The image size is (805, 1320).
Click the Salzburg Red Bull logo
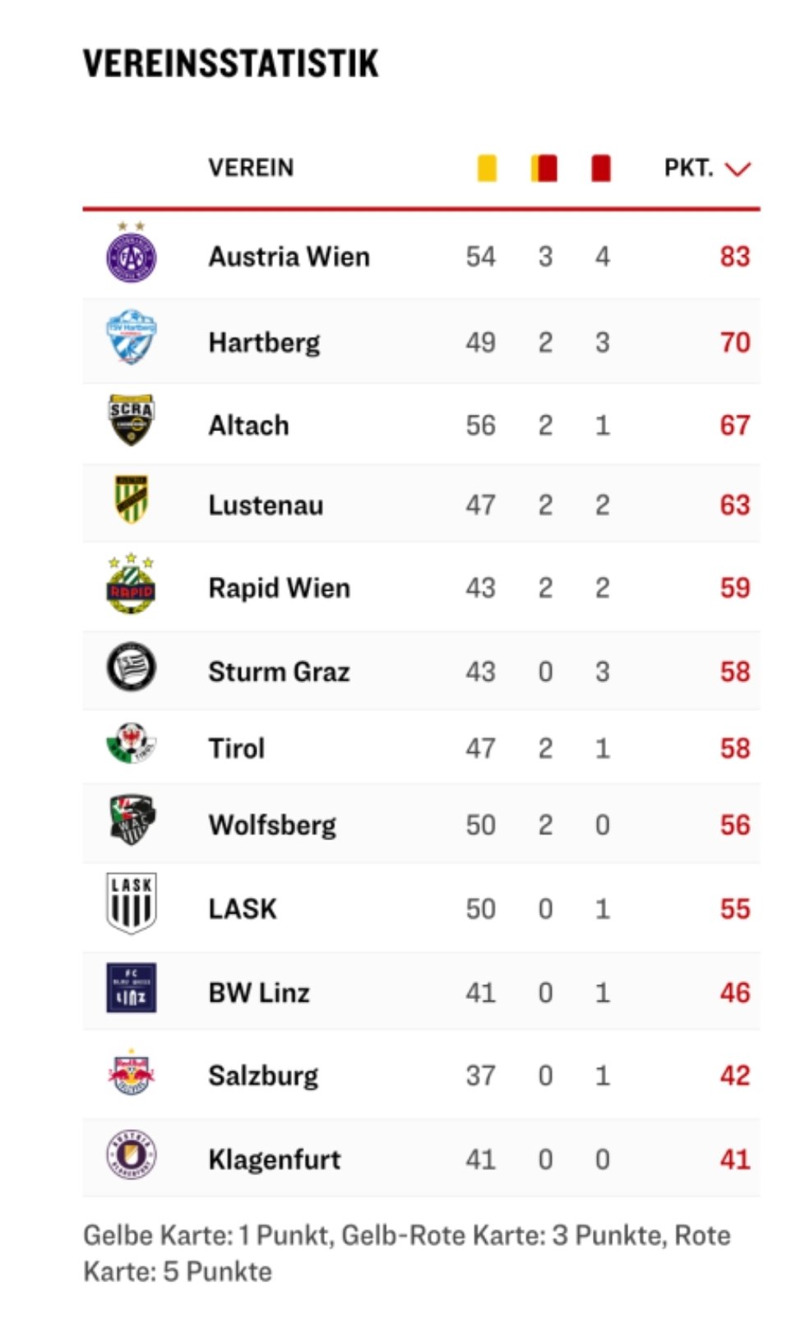131,1071
